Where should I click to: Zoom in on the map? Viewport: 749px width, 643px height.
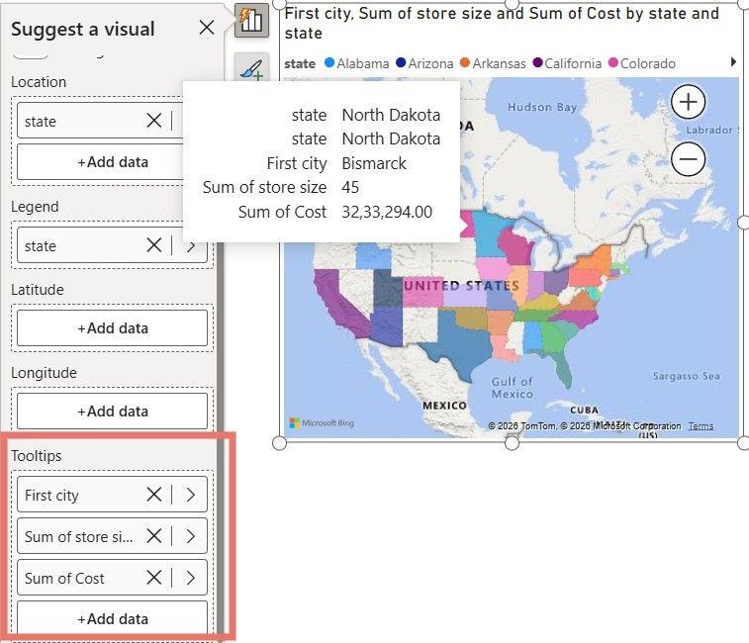[x=688, y=102]
